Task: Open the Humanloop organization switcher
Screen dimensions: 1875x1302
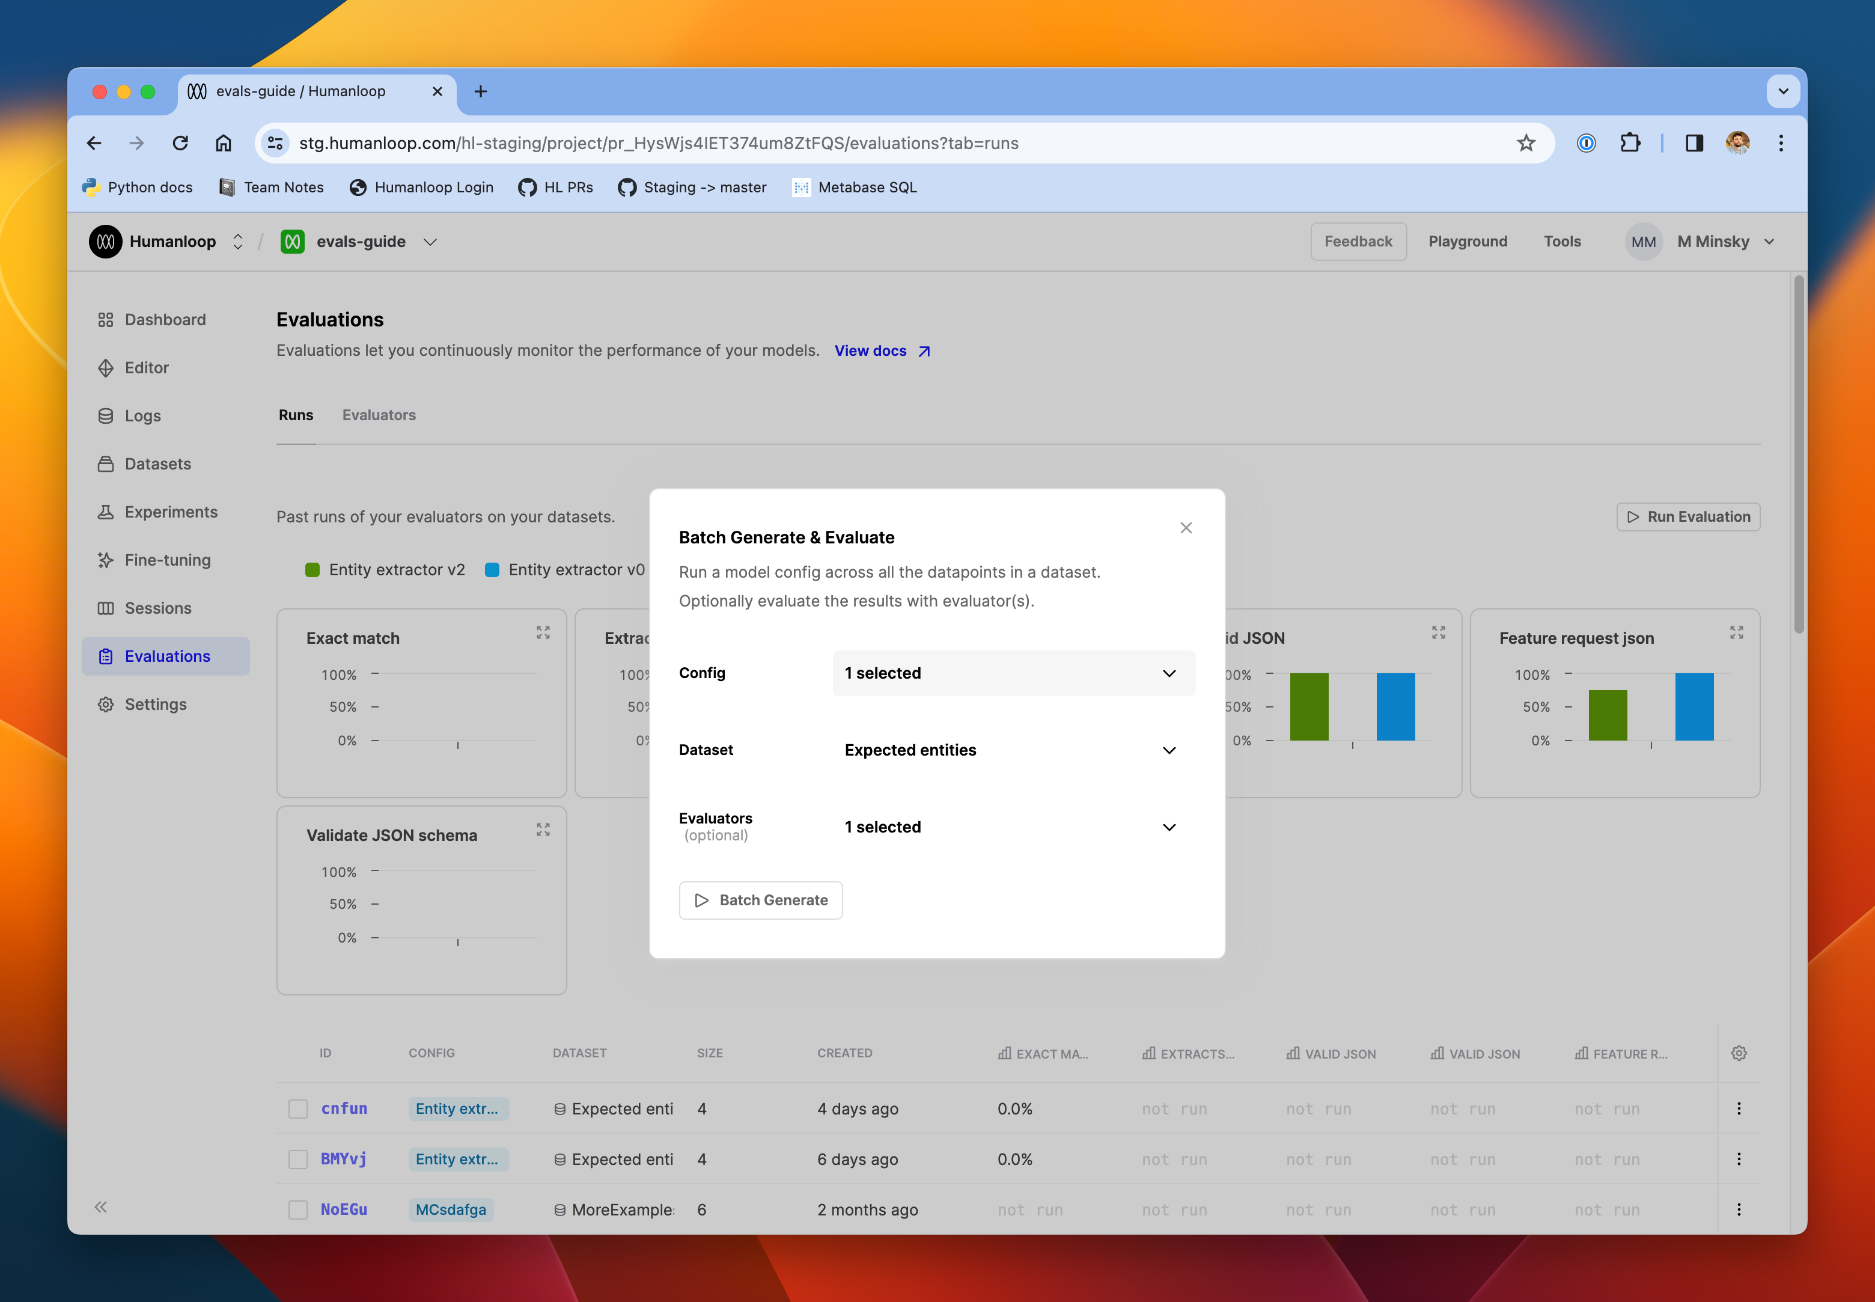Action: (237, 242)
